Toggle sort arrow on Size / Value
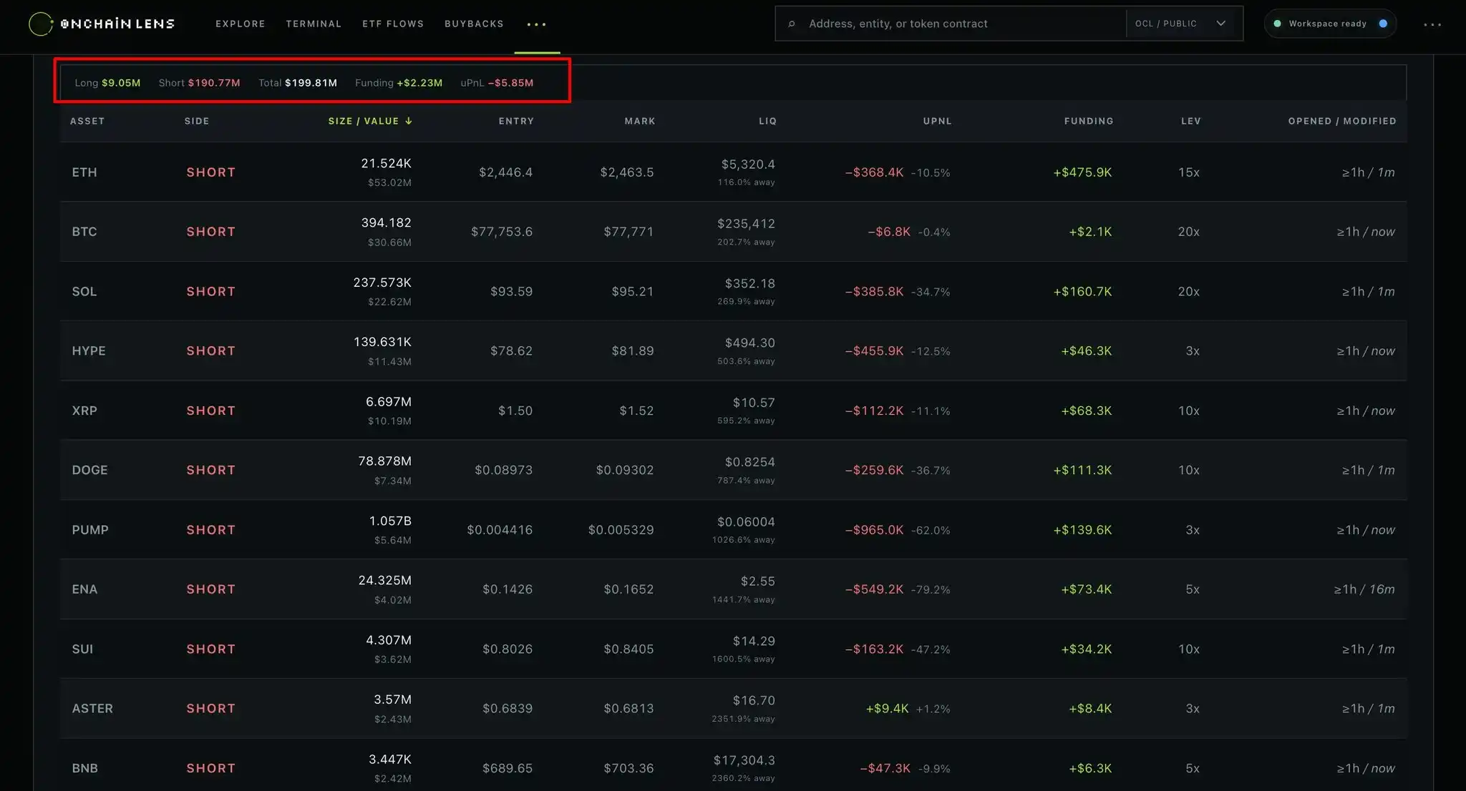This screenshot has width=1466, height=791. pos(409,121)
